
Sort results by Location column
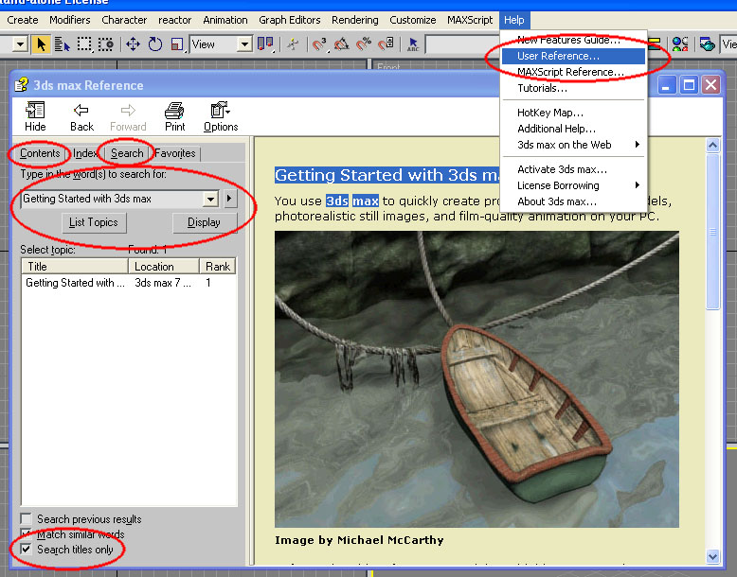pyautogui.click(x=164, y=266)
